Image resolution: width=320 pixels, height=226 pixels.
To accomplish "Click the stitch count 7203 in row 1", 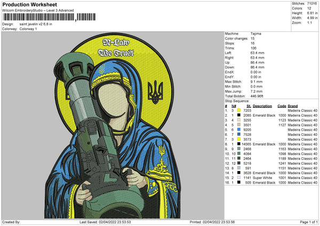I will click(247, 110).
